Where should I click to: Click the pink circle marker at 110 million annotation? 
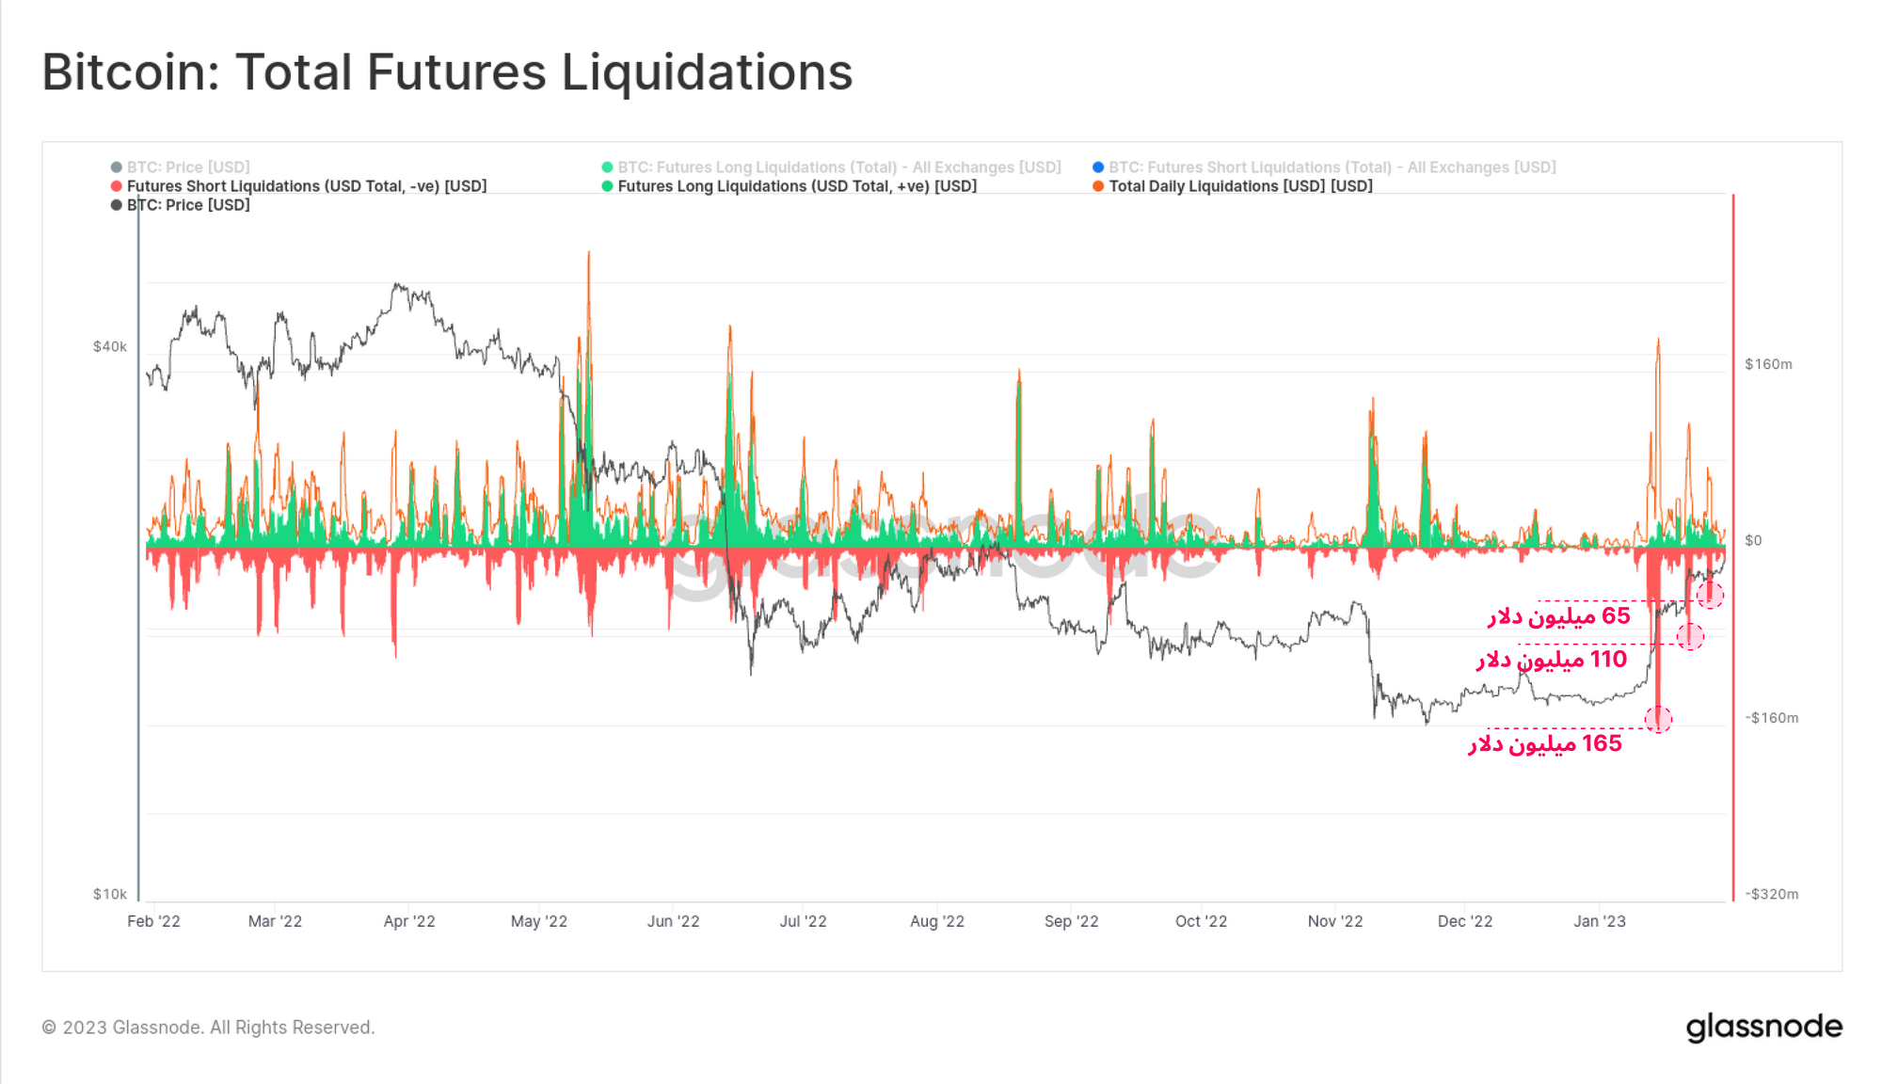(x=1690, y=637)
